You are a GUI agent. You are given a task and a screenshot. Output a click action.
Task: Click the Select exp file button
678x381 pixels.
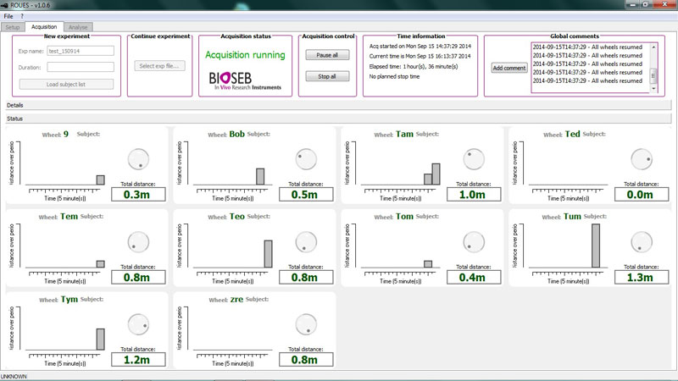[x=159, y=66]
